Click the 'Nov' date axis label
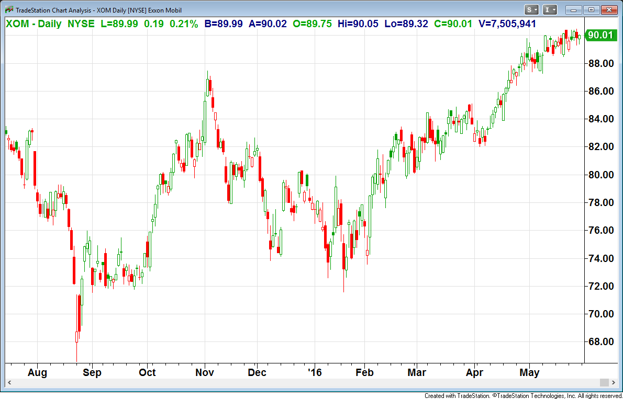623x399 pixels. point(205,373)
